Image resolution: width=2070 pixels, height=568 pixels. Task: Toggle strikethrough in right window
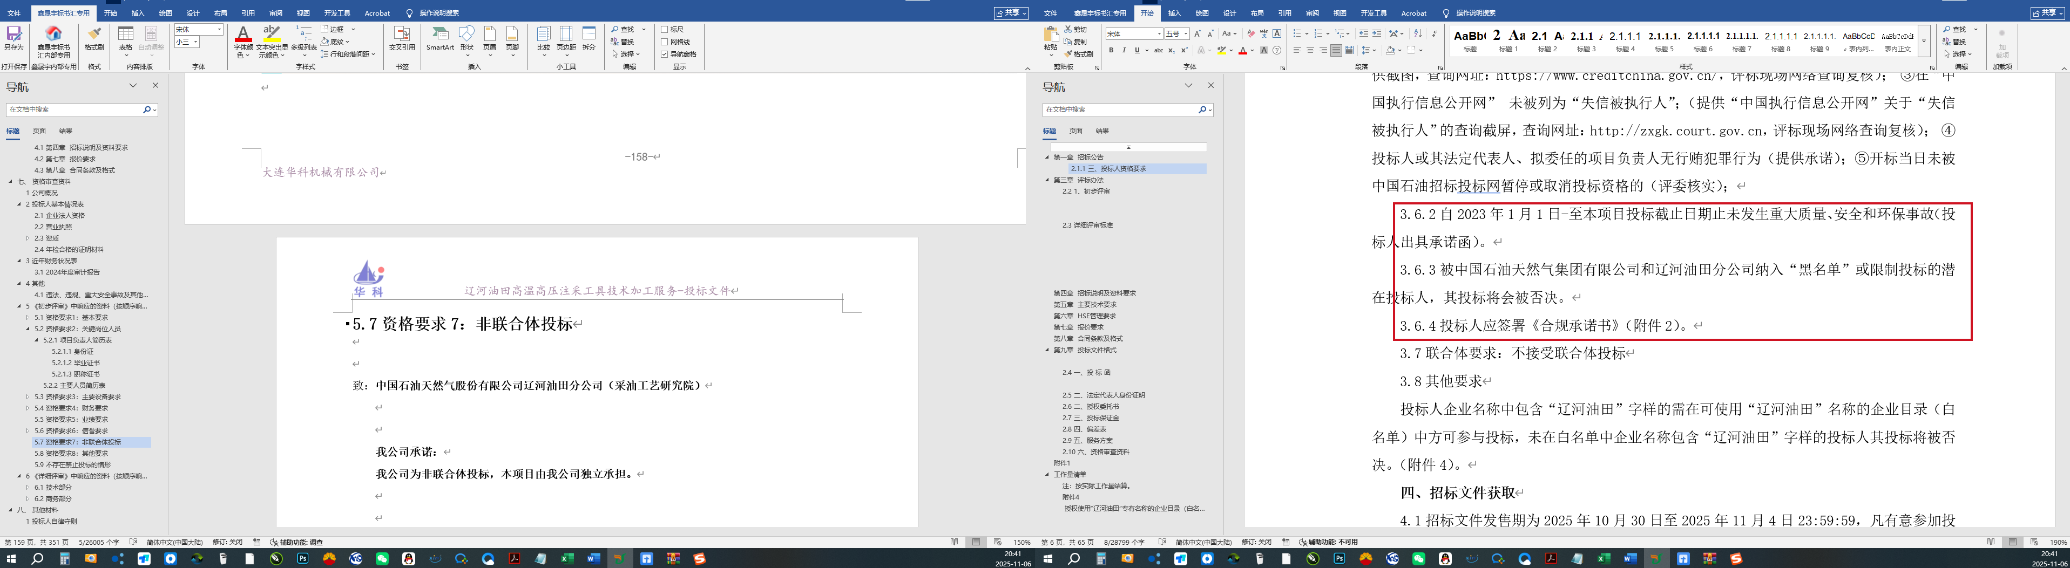pos(1158,51)
